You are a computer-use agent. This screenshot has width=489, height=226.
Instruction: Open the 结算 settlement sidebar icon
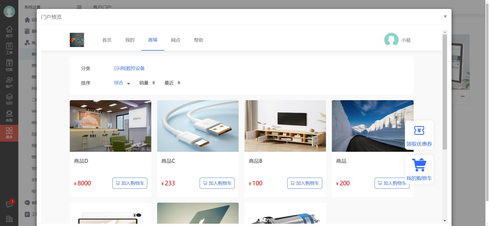9,66
